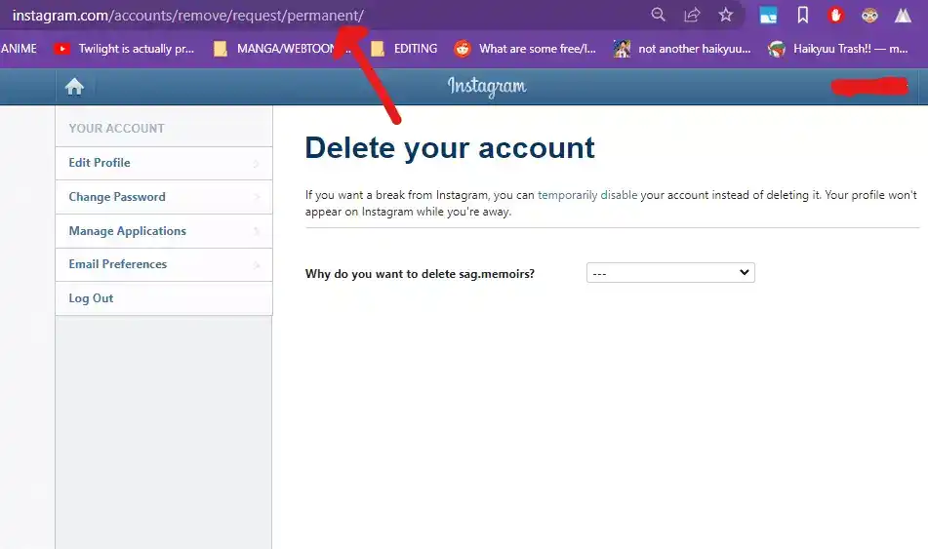Open Edit Profile in sidebar
This screenshot has height=549, width=928.
[164, 163]
